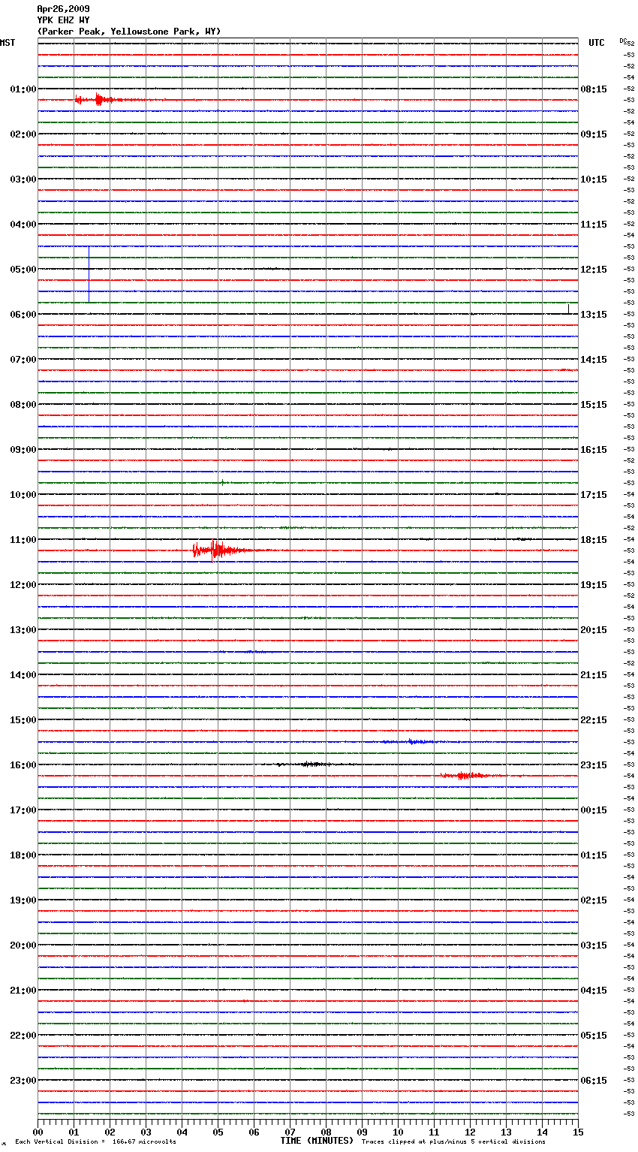This screenshot has height=1152, width=638.
Task: Click the "12:00" MST time label
Action: (23, 585)
